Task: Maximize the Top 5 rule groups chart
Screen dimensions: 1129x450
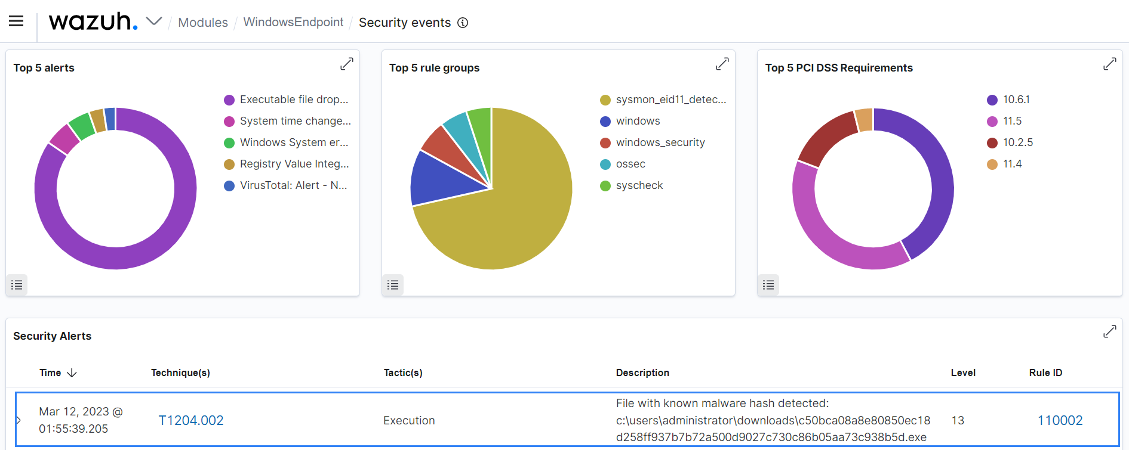Action: (722, 64)
